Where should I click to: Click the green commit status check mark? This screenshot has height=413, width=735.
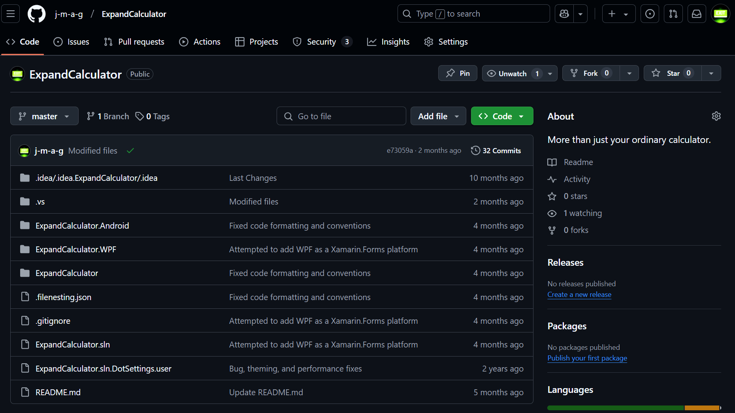tap(130, 150)
